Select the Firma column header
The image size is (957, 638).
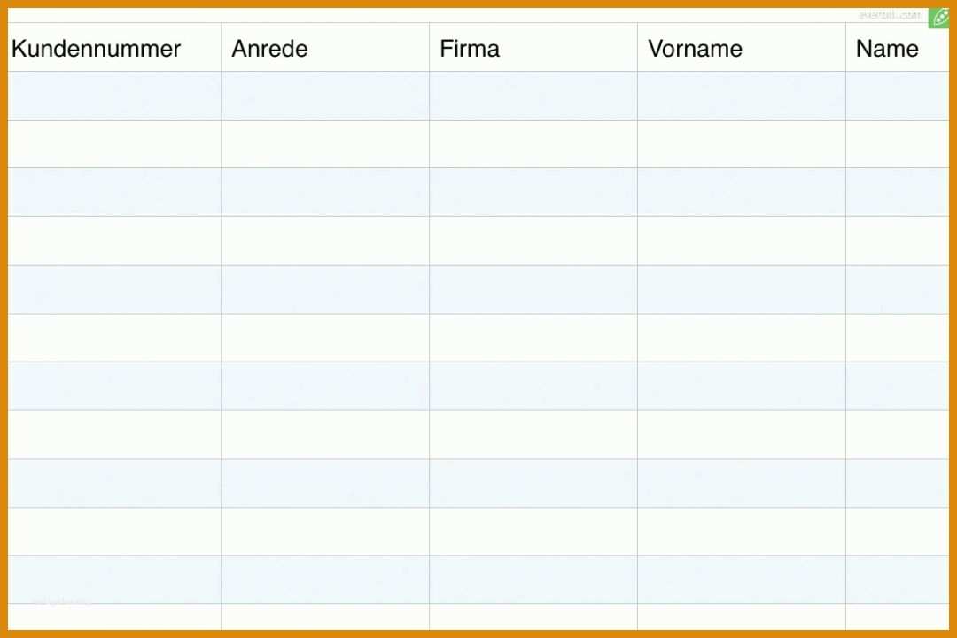click(x=470, y=49)
